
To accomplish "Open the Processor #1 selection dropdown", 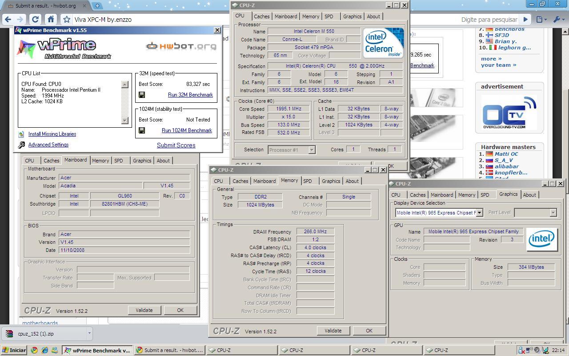I will pyautogui.click(x=312, y=150).
